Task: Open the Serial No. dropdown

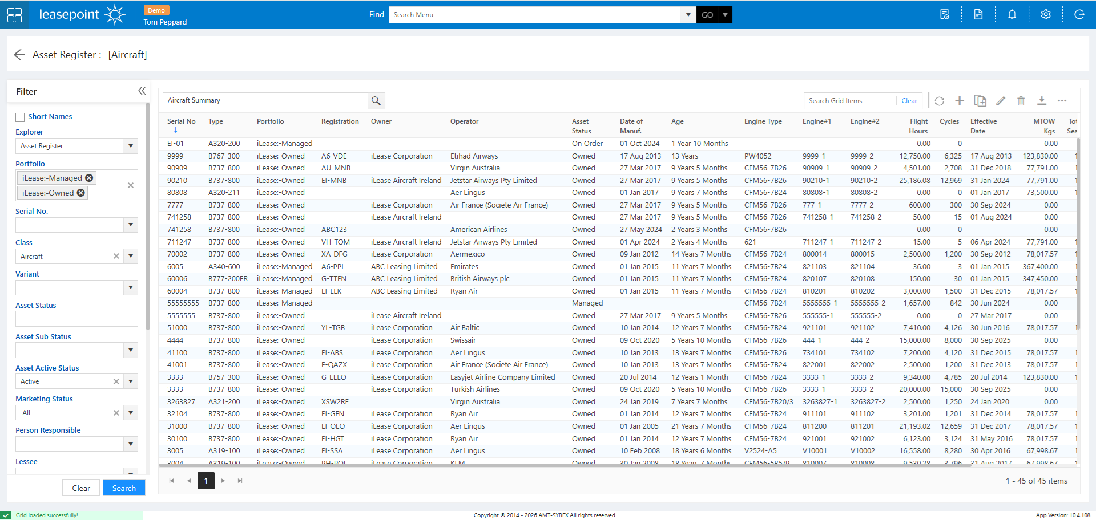Action: pyautogui.click(x=131, y=225)
